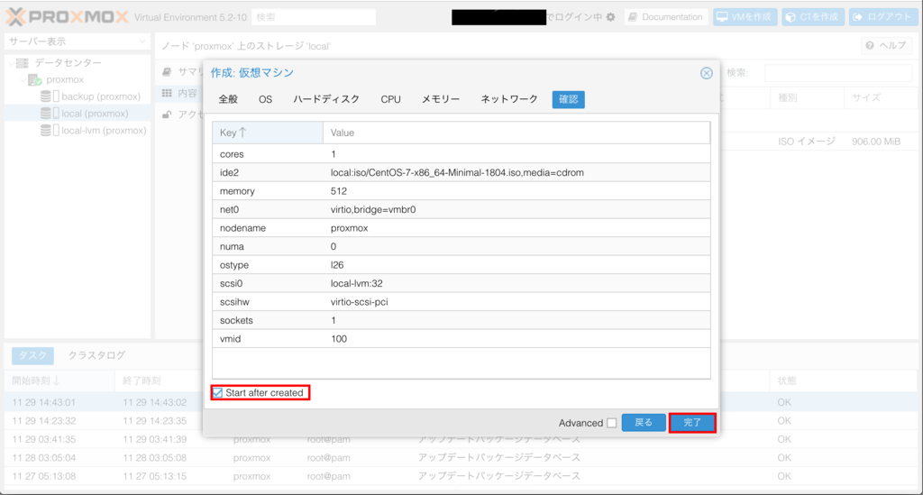
Task: Select the numa row
Action: 461,247
